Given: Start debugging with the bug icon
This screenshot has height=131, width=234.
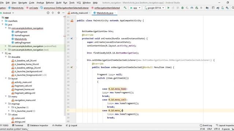Looking at the screenshot, I should point(182,8).
